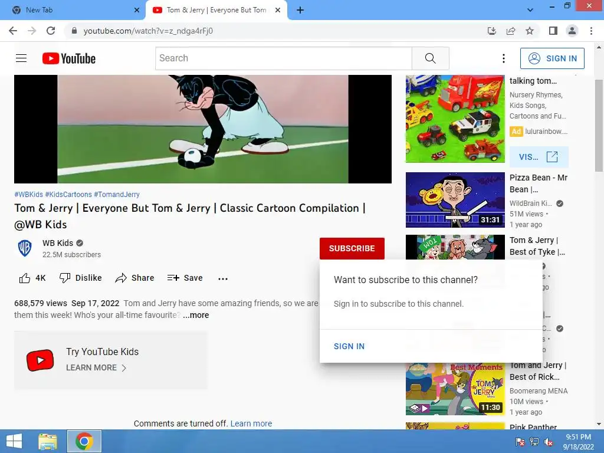Open more actions ellipsis below video
The image size is (604, 453).
click(222, 278)
